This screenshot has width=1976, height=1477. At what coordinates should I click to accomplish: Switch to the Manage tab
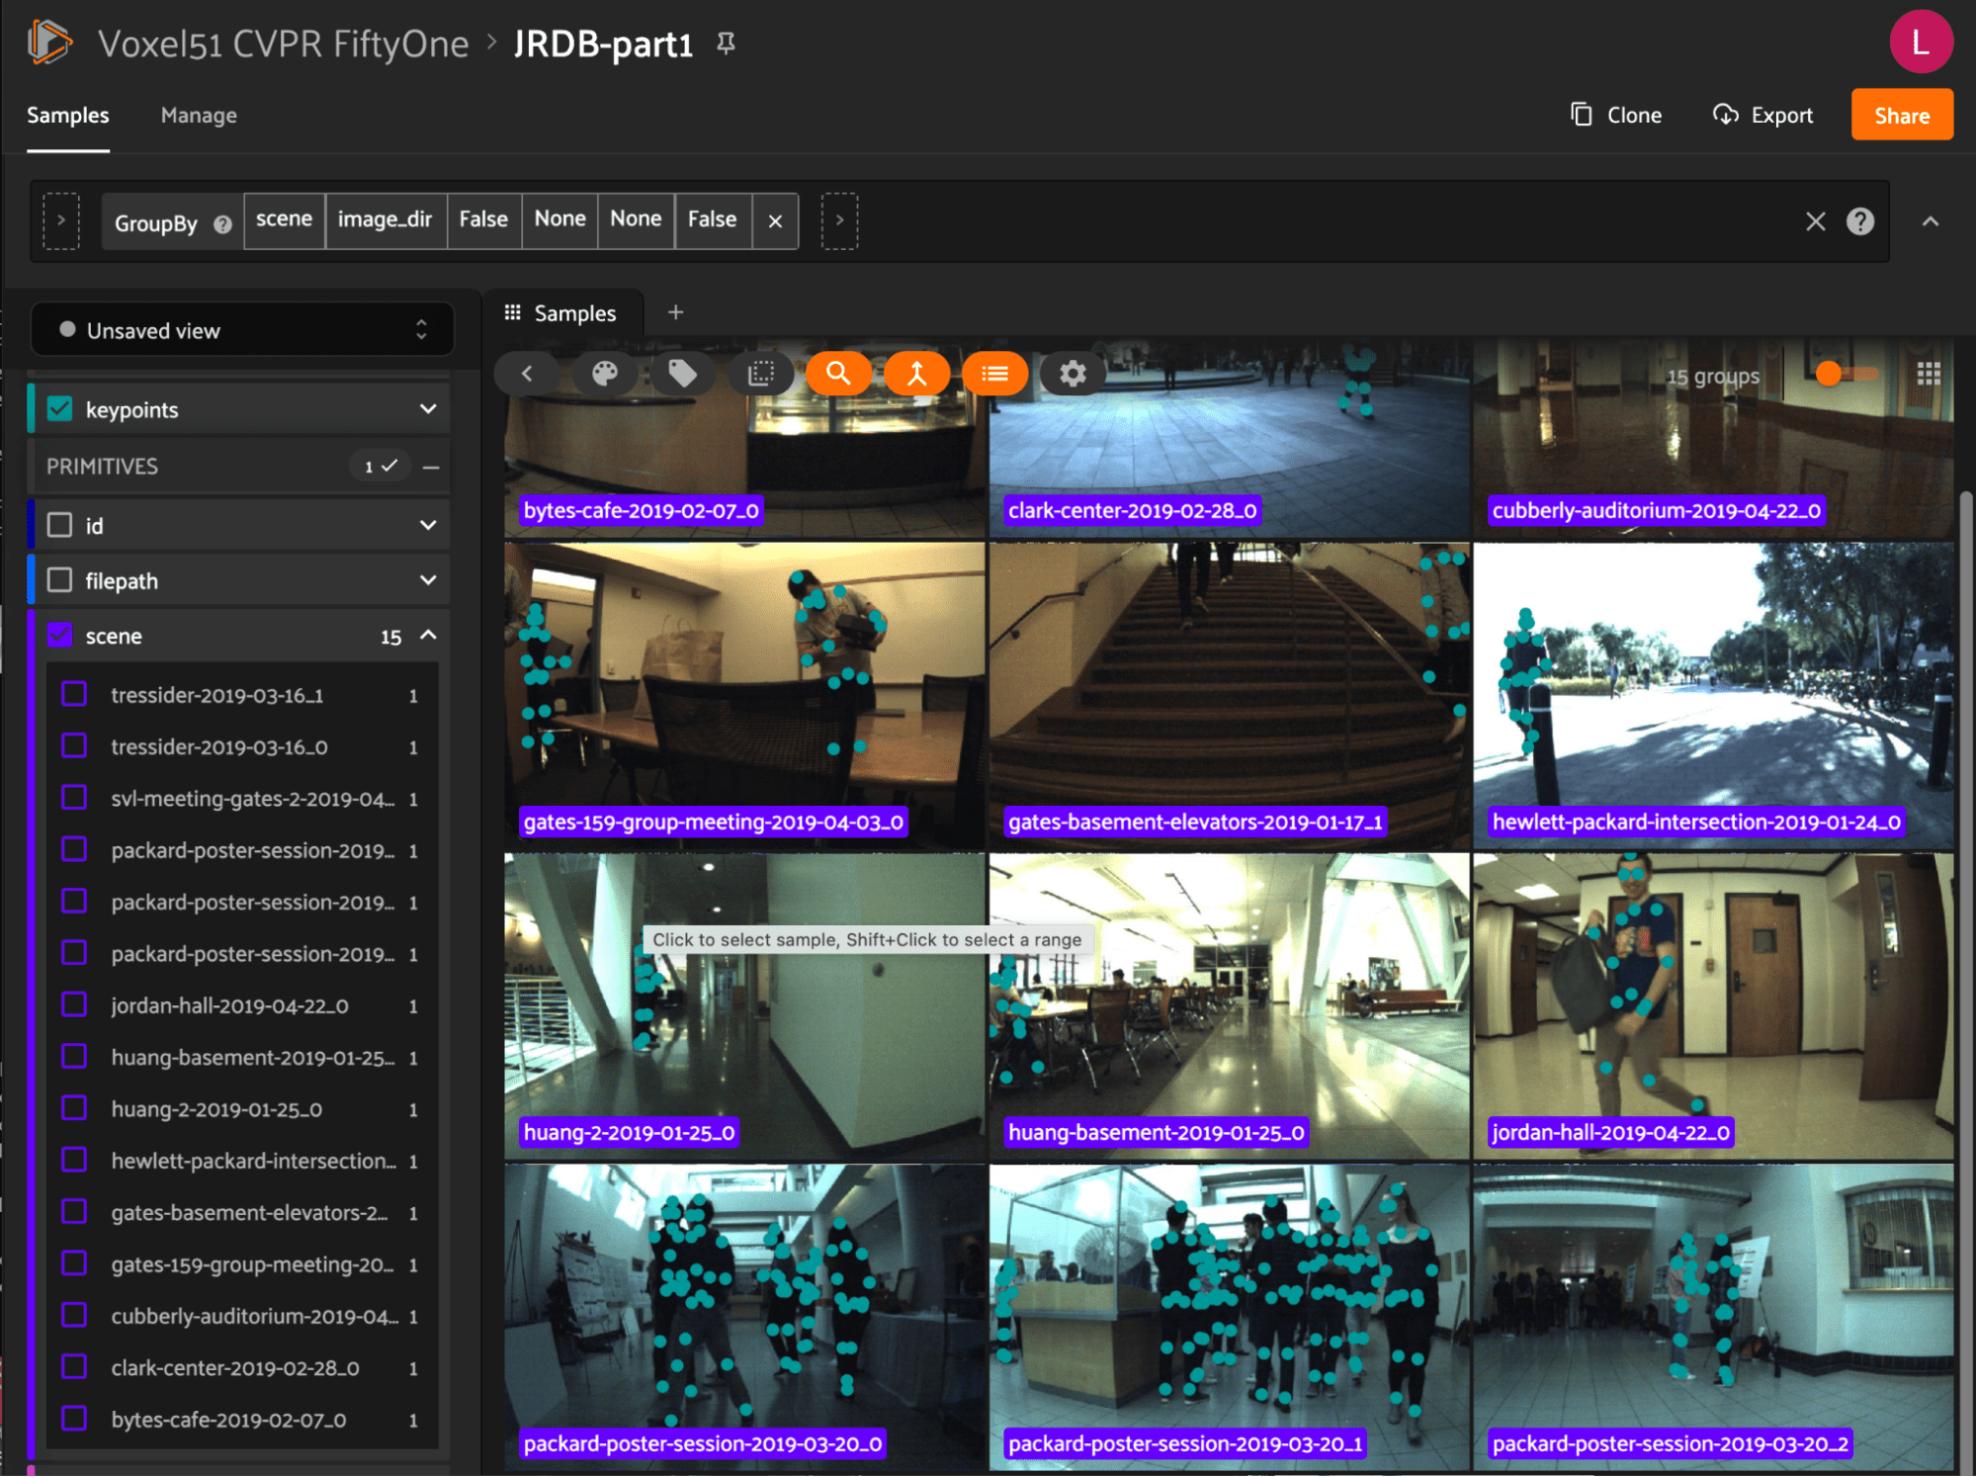pyautogui.click(x=199, y=116)
